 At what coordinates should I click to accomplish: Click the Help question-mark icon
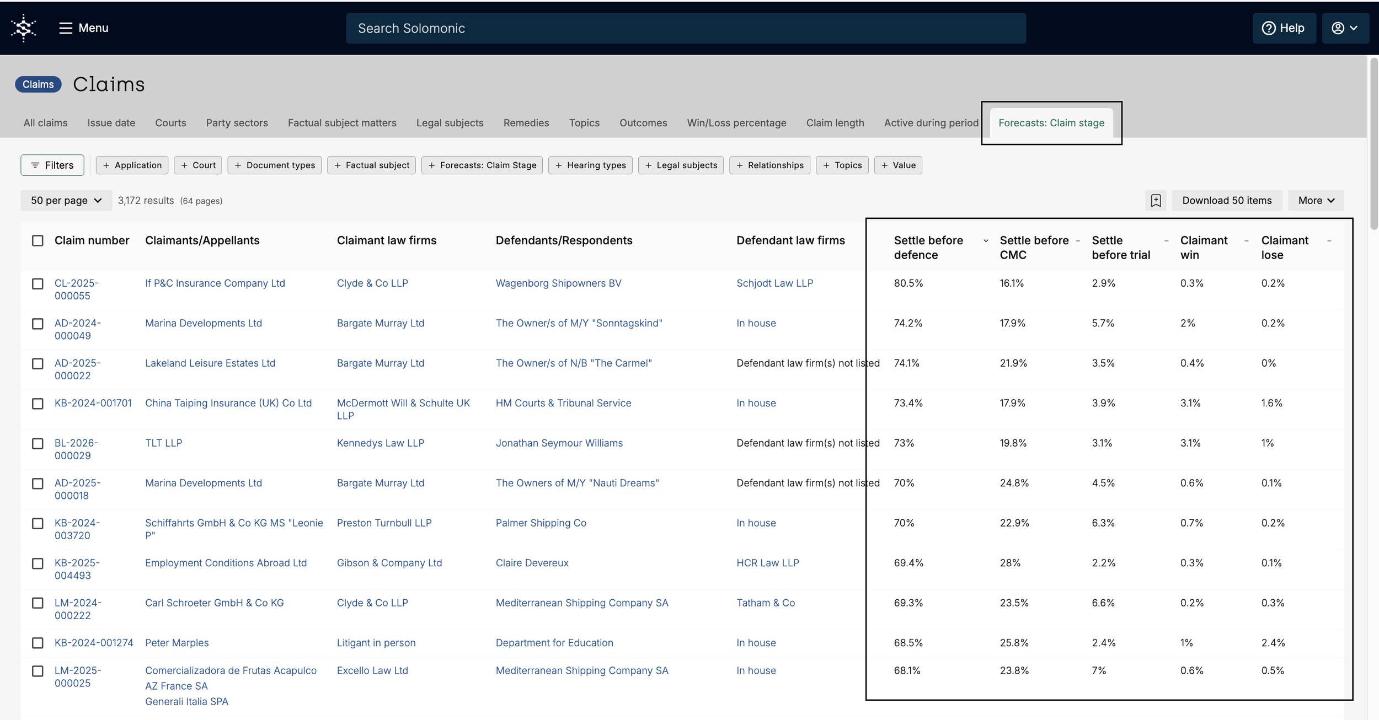pos(1268,28)
